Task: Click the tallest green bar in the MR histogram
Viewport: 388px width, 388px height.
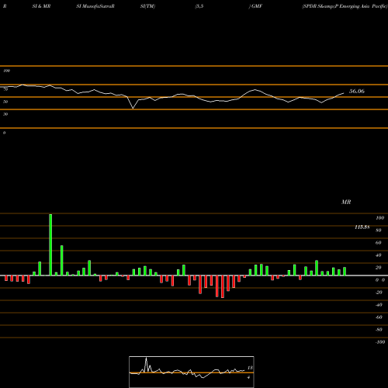Action: (50, 244)
